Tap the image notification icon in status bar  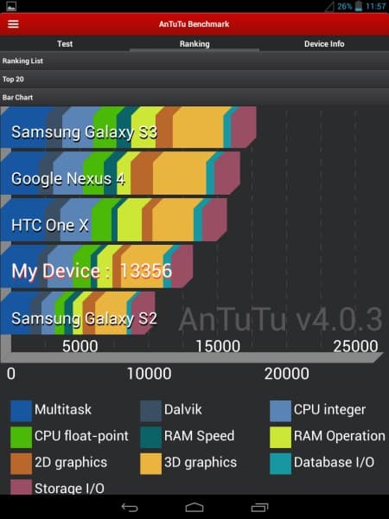coord(11,6)
